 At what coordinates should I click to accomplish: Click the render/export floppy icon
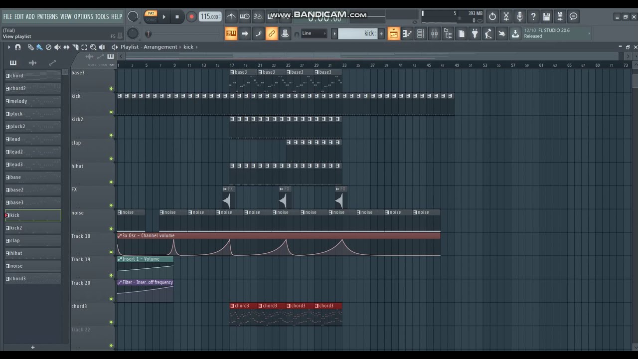tap(560, 16)
